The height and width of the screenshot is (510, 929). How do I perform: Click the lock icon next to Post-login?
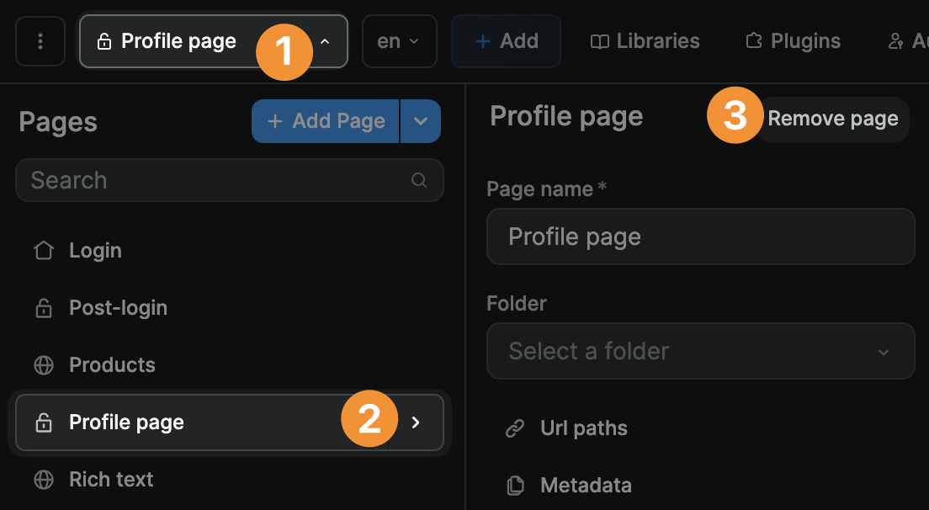(43, 307)
